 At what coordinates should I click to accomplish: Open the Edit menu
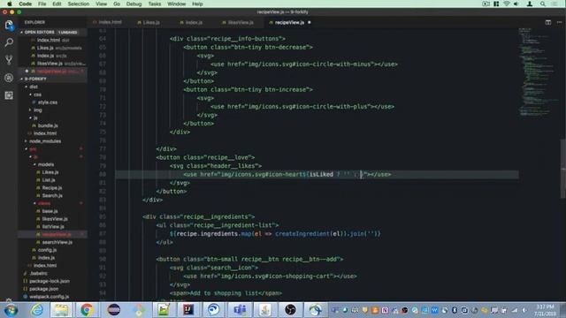(x=57, y=4)
